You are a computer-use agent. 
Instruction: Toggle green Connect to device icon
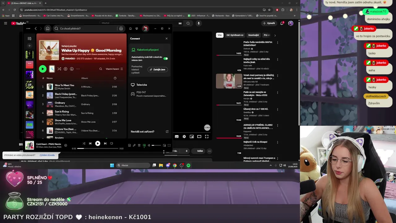(x=144, y=145)
